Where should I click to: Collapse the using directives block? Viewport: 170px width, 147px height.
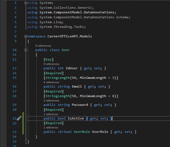[x=26, y=3]
